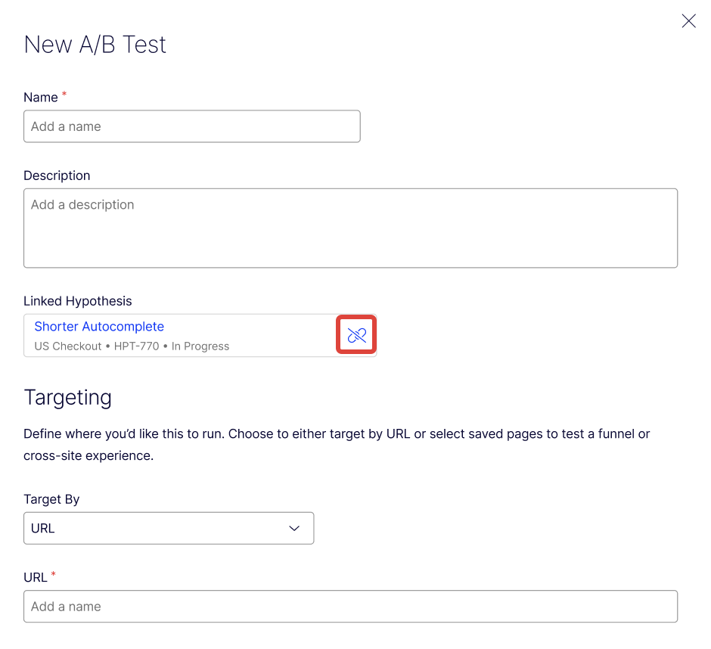This screenshot has width=711, height=649.
Task: Open the Shorter Autocomplete hypothesis link
Action: tap(99, 327)
